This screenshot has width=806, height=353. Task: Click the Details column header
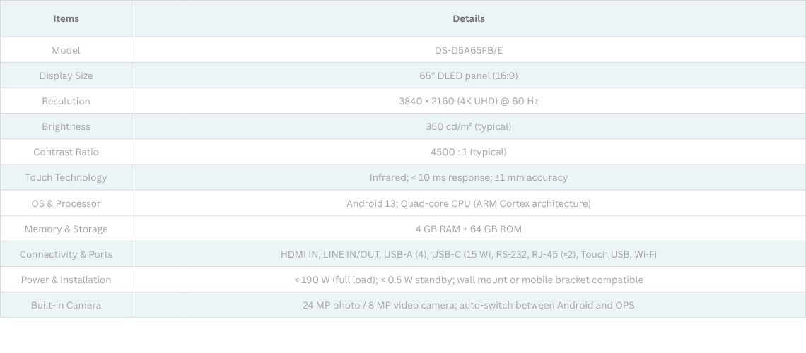coord(468,18)
